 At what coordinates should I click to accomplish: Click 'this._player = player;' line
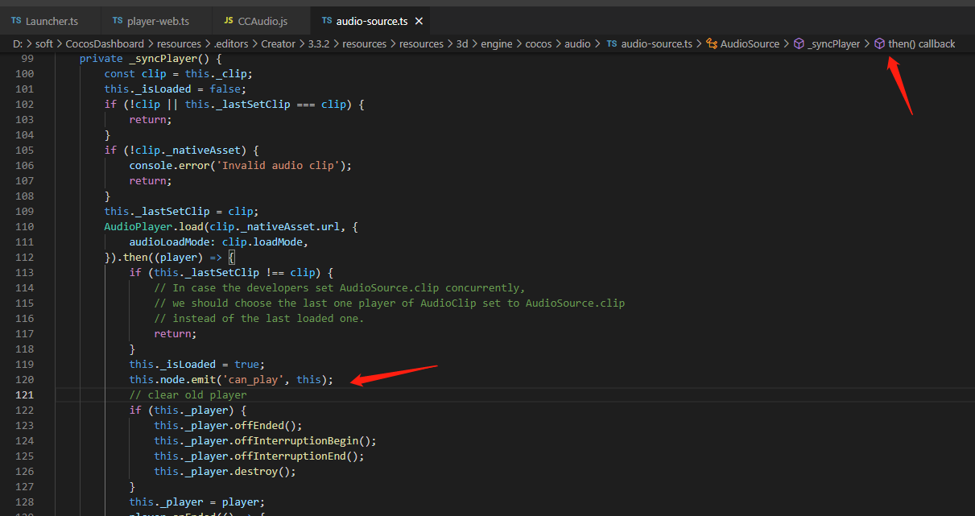[x=196, y=502]
